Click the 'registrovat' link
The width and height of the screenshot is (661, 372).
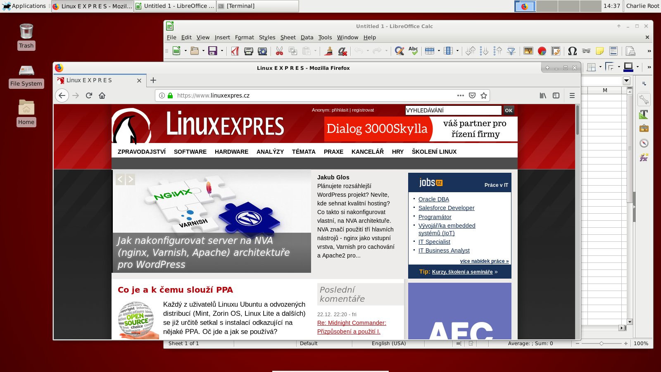[363, 110]
